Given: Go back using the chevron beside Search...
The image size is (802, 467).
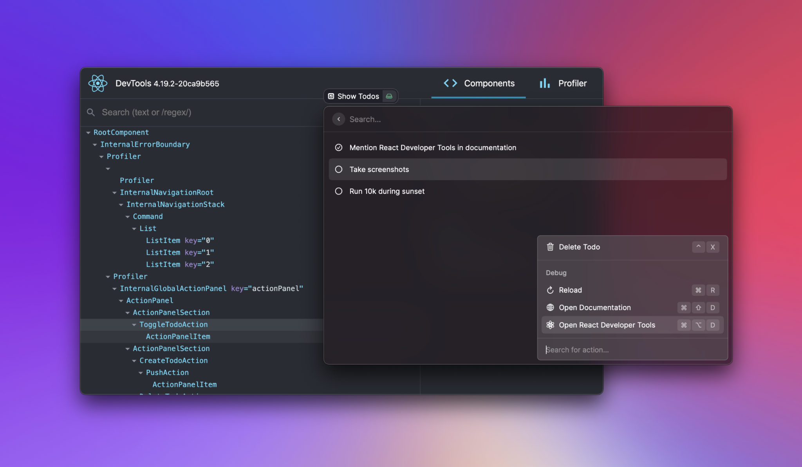Looking at the screenshot, I should pos(339,119).
